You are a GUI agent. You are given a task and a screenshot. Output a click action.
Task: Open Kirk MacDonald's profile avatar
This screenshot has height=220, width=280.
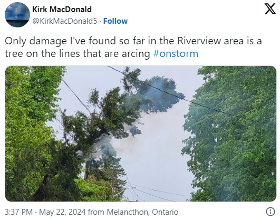17,15
